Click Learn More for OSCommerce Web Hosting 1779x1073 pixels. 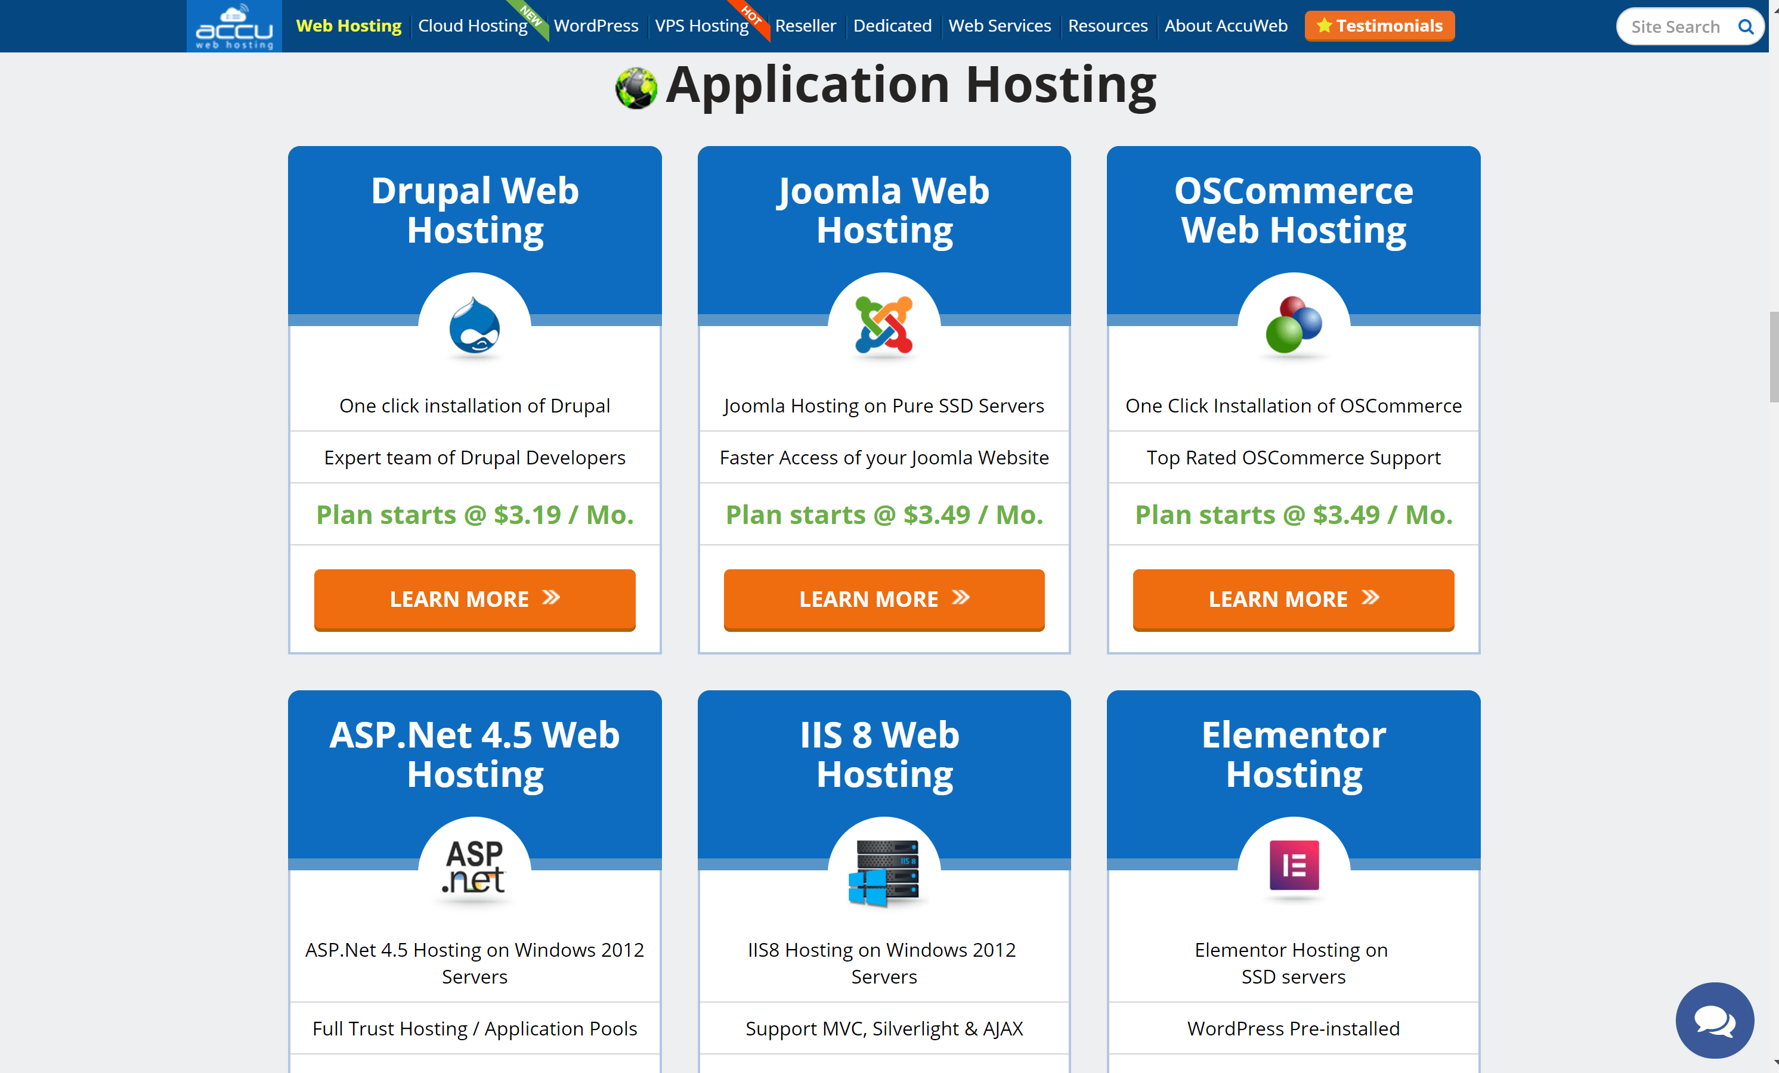(x=1293, y=599)
